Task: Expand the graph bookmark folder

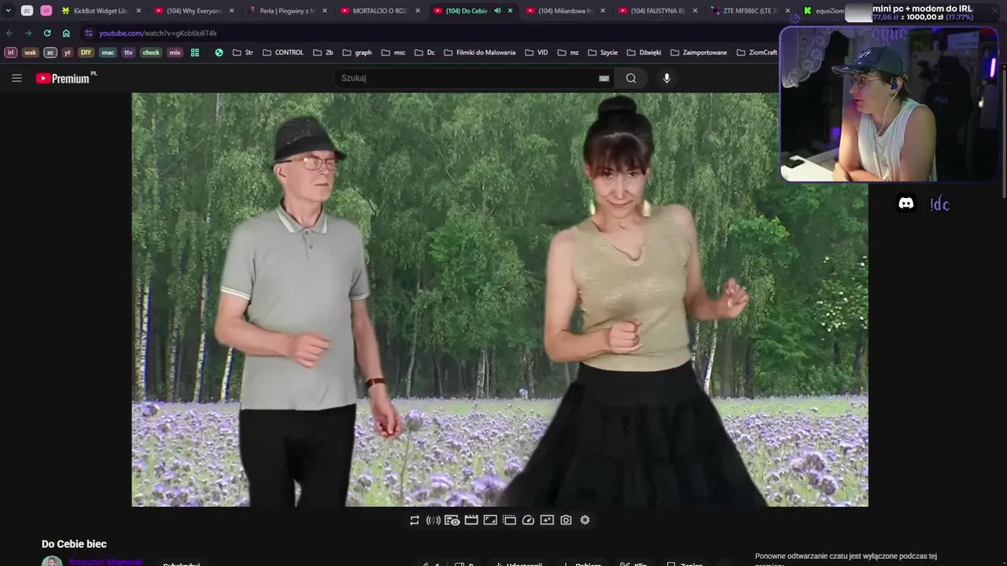Action: (357, 53)
